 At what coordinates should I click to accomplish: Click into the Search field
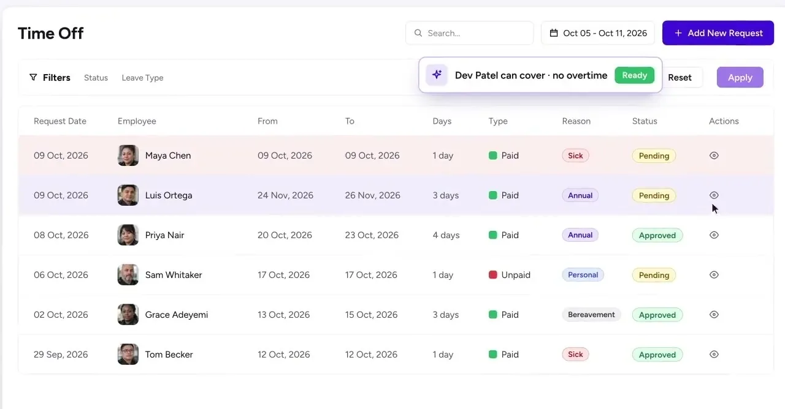[470, 33]
